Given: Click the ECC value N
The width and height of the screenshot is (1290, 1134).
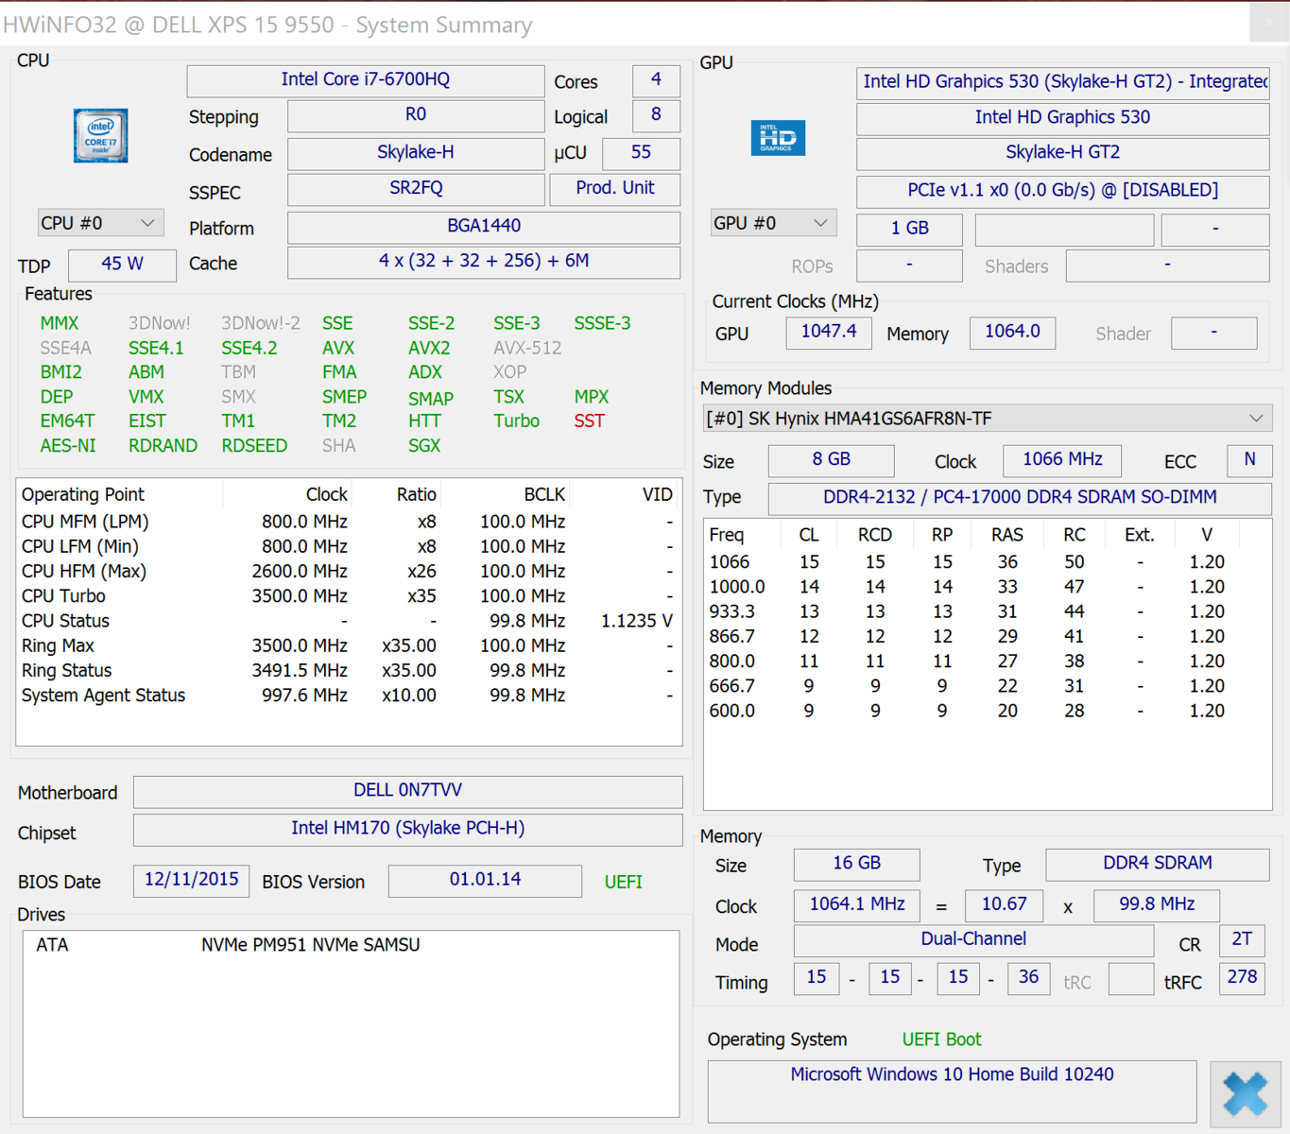Looking at the screenshot, I should (1249, 460).
